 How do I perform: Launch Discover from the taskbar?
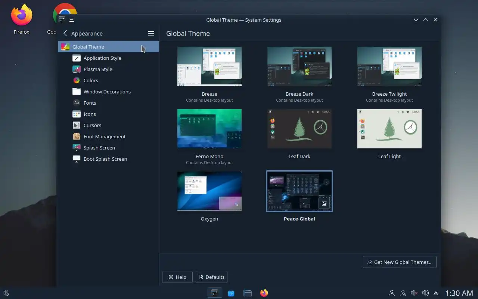[231, 293]
